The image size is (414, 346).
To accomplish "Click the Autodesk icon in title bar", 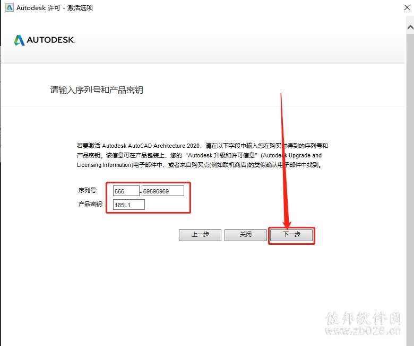I will [10, 7].
